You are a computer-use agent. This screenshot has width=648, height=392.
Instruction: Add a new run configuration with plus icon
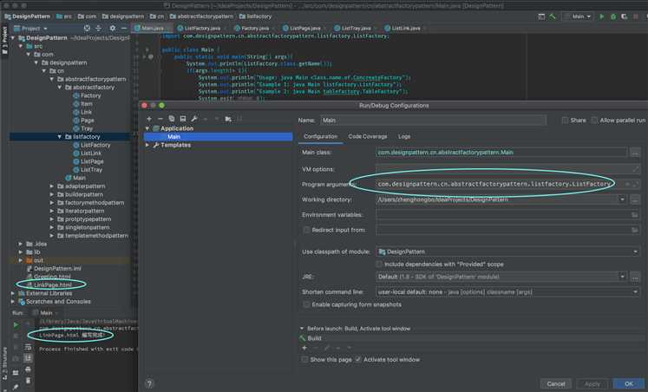149,119
